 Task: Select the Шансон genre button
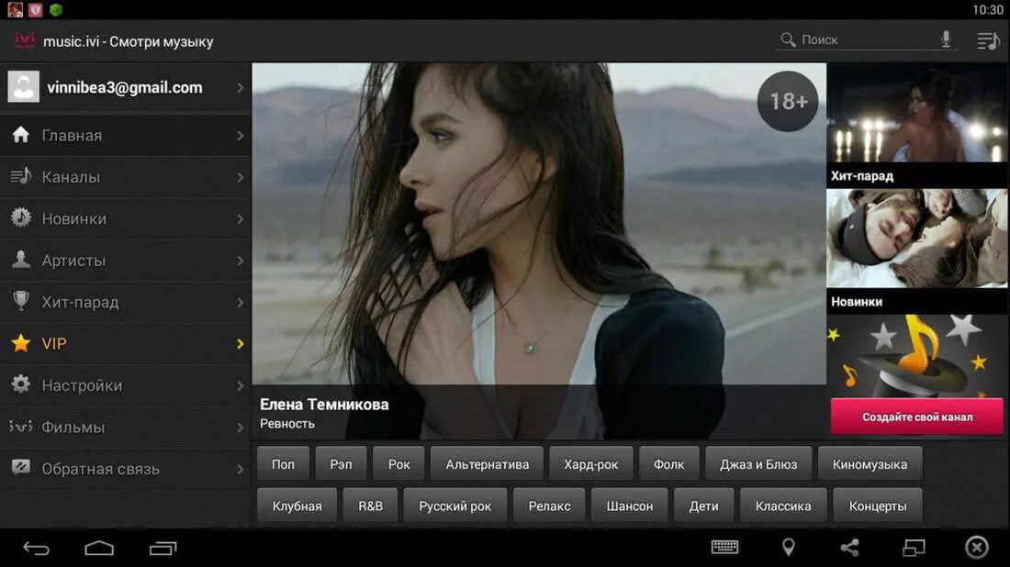pos(629,506)
